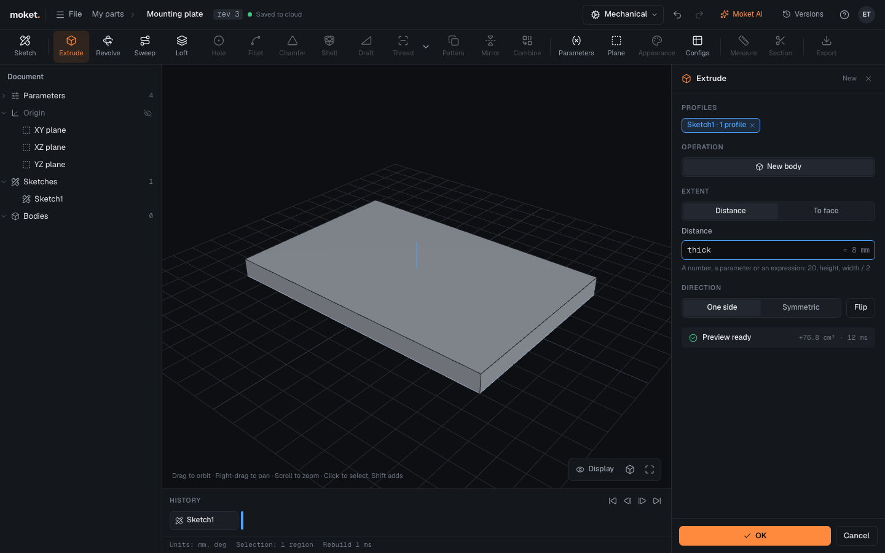Activate the Revolve tool
Screen dimensions: 885x553
coord(108,46)
